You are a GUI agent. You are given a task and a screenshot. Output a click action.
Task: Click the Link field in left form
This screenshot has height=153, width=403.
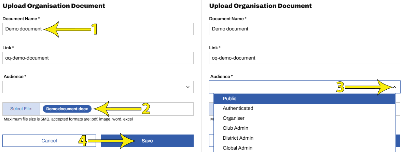[x=98, y=58]
